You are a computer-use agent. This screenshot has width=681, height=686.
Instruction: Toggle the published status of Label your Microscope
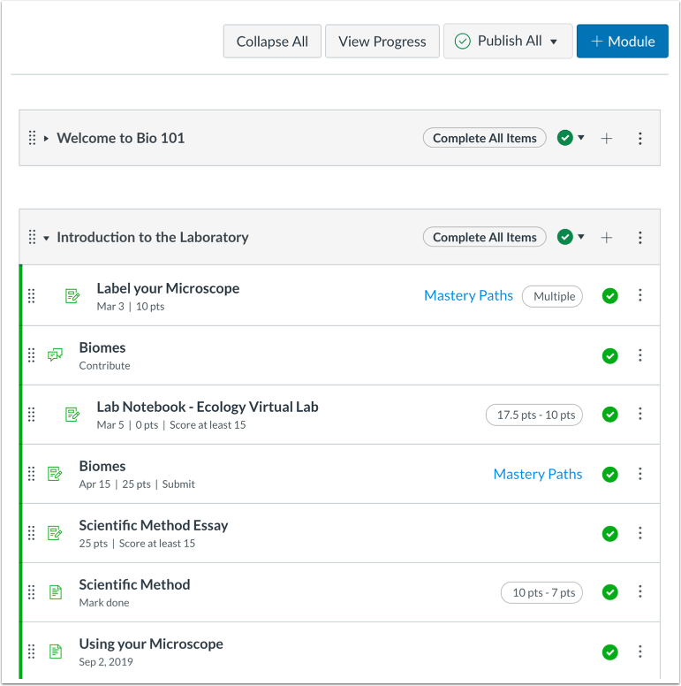click(x=609, y=296)
